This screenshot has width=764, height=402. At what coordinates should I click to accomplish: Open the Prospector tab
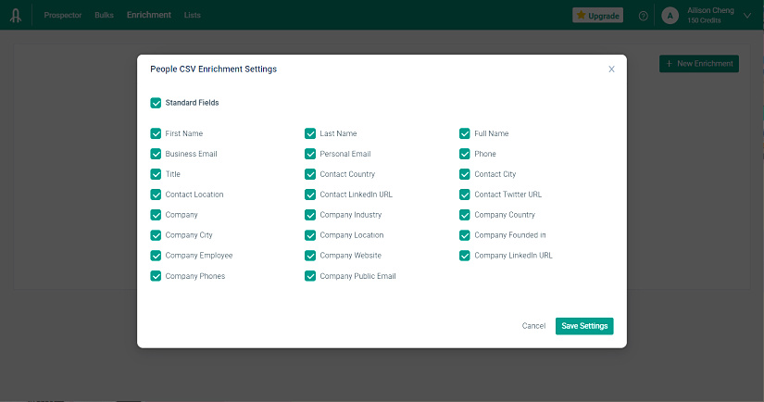(x=63, y=16)
